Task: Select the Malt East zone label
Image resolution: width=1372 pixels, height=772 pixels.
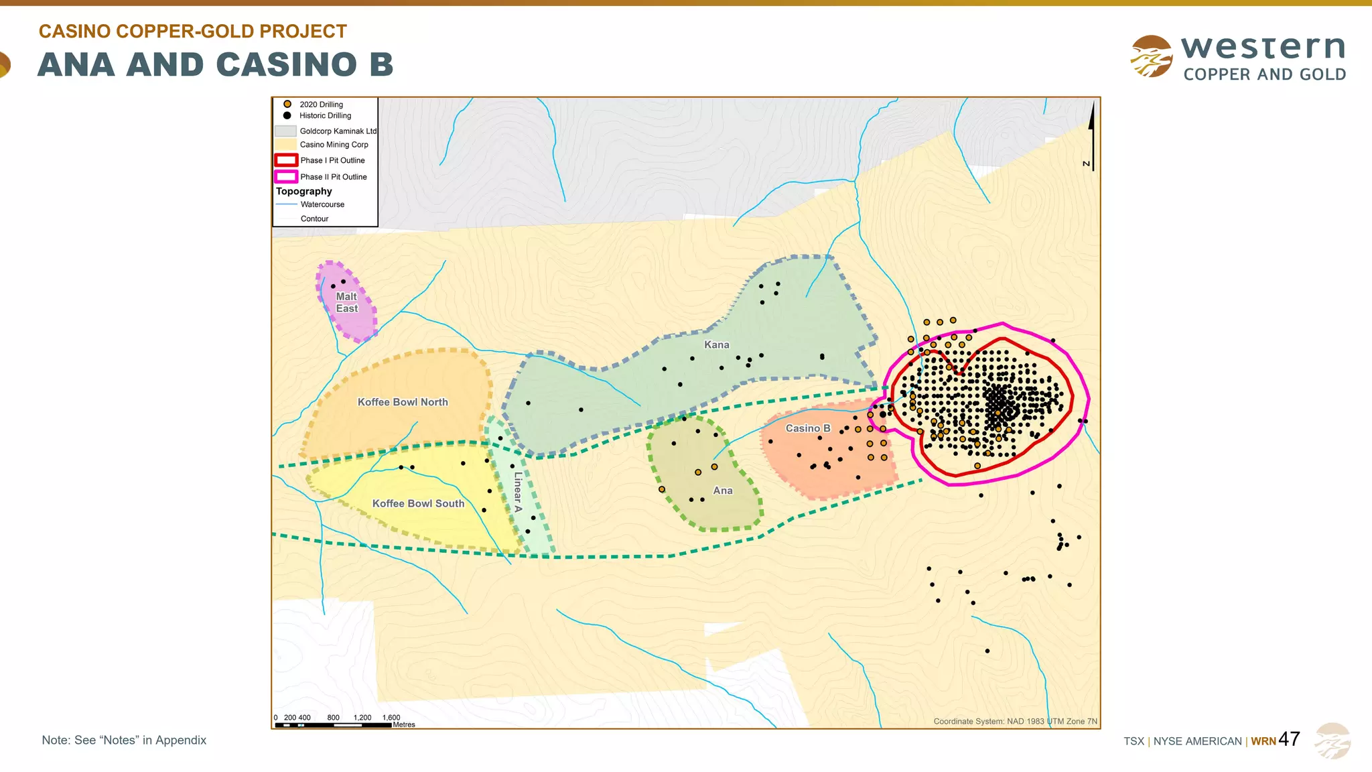Action: point(346,302)
